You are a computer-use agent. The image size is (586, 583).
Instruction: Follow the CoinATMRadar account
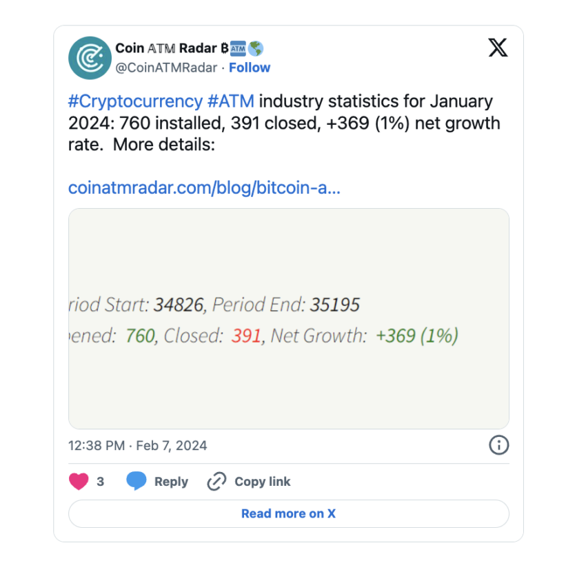click(250, 68)
